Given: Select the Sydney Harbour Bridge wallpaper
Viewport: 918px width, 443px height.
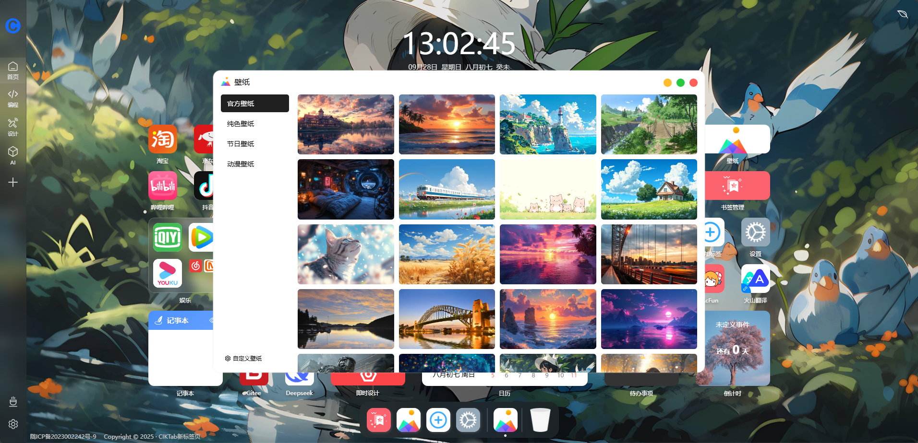Looking at the screenshot, I should tap(447, 319).
